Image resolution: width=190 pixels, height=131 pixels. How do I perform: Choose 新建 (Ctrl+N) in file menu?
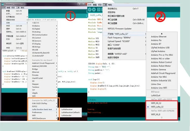click(x=15, y=11)
